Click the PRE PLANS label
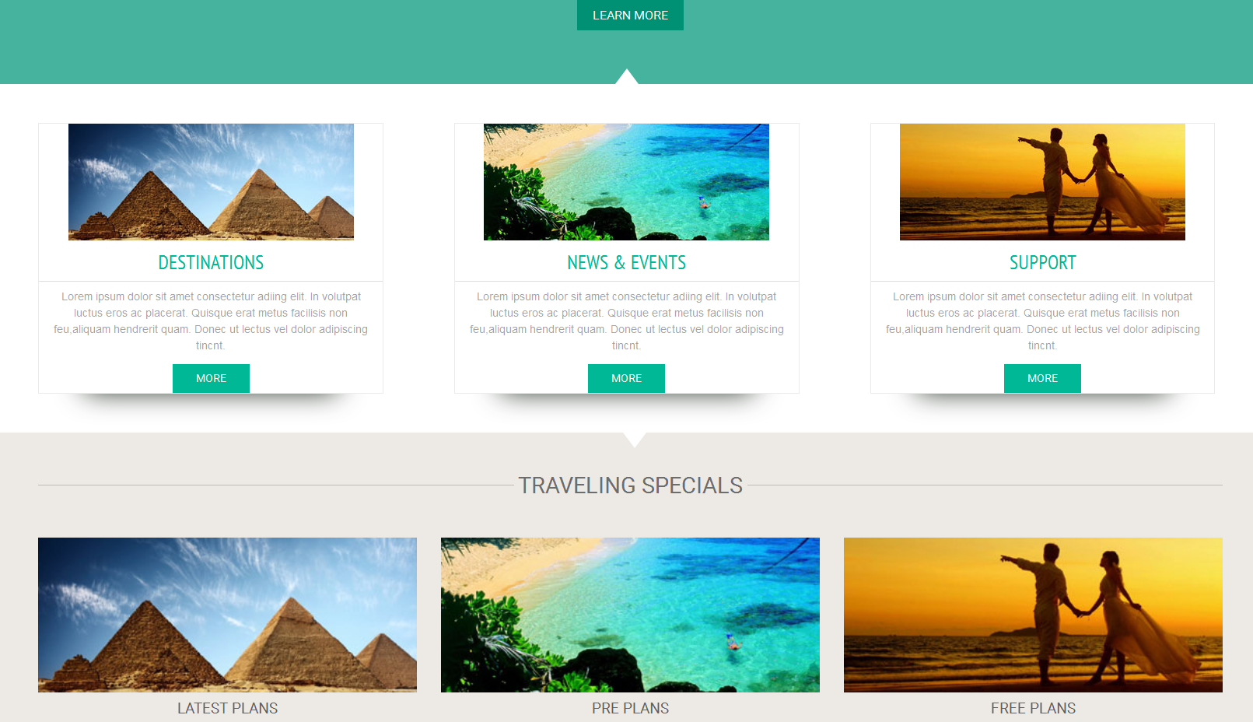 [x=630, y=708]
